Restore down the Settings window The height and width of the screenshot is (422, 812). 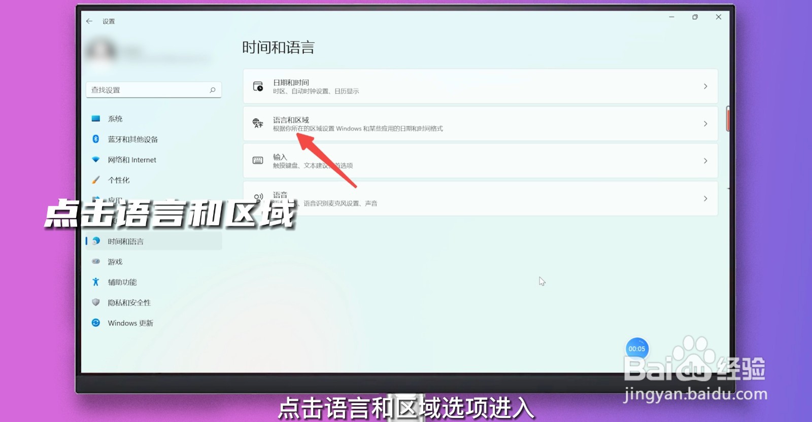(695, 17)
